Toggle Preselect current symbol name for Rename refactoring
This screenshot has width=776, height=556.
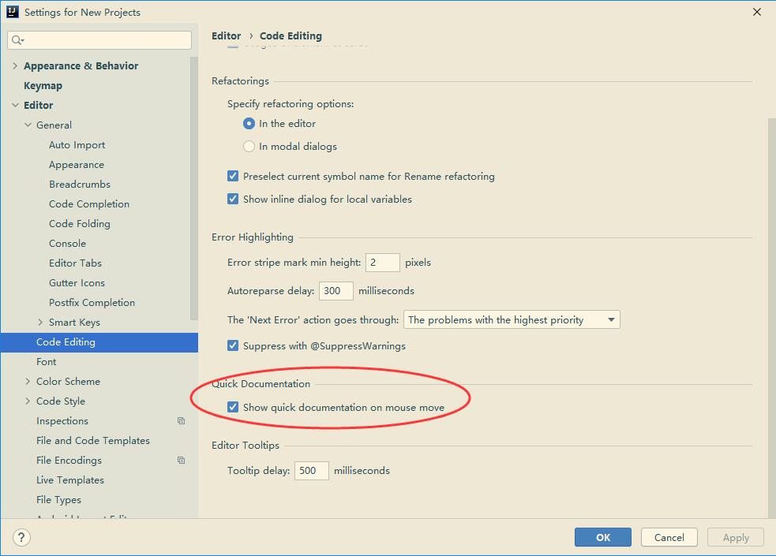point(233,176)
